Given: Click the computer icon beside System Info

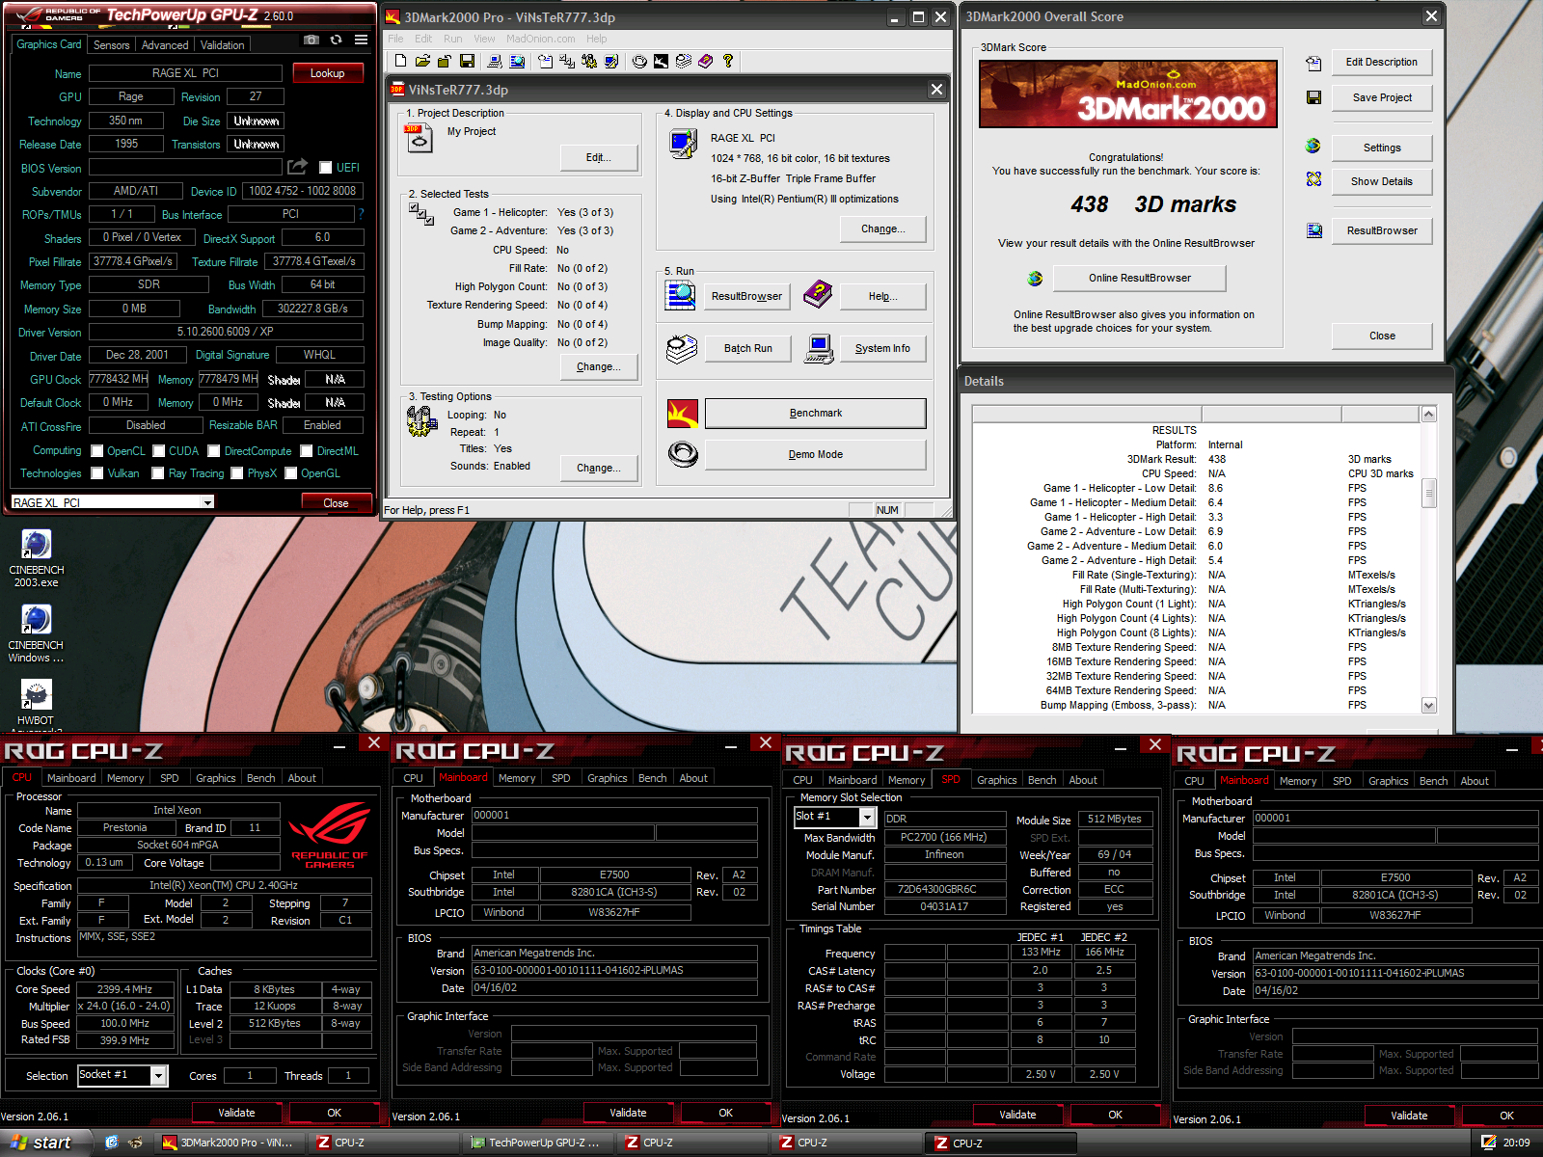Looking at the screenshot, I should click(x=819, y=348).
